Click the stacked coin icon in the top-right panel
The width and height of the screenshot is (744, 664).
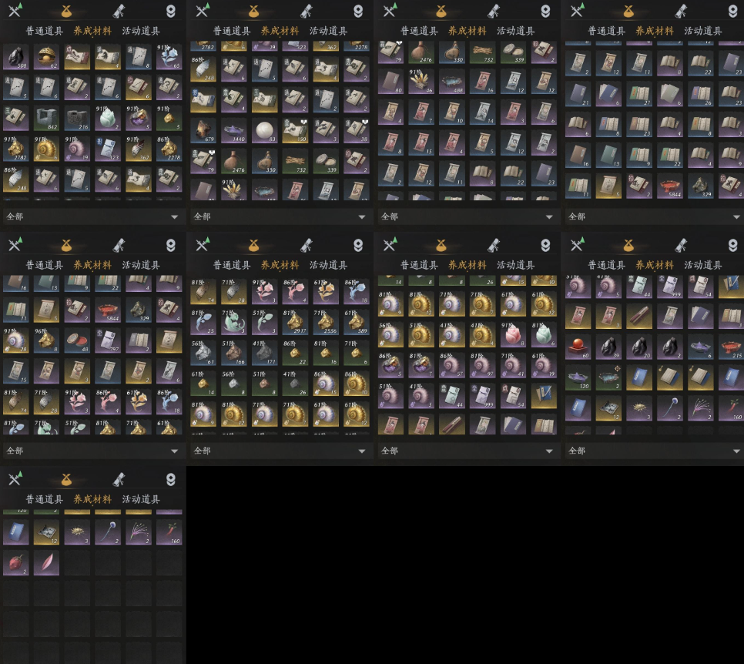(x=732, y=11)
